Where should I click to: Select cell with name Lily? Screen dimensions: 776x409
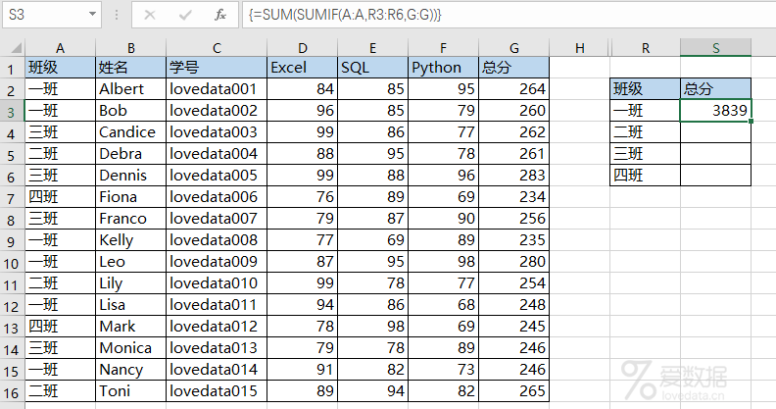[130, 283]
